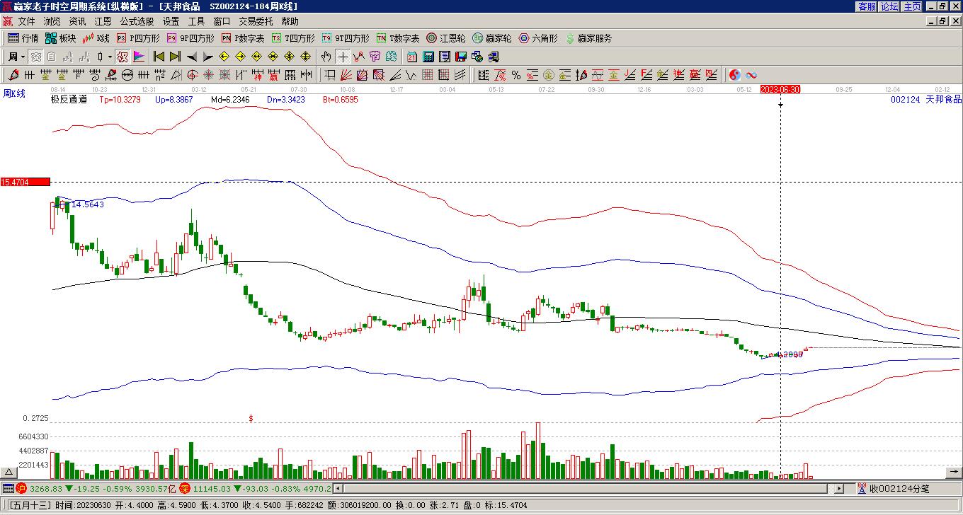Open the 板块 sector view

tap(60, 38)
